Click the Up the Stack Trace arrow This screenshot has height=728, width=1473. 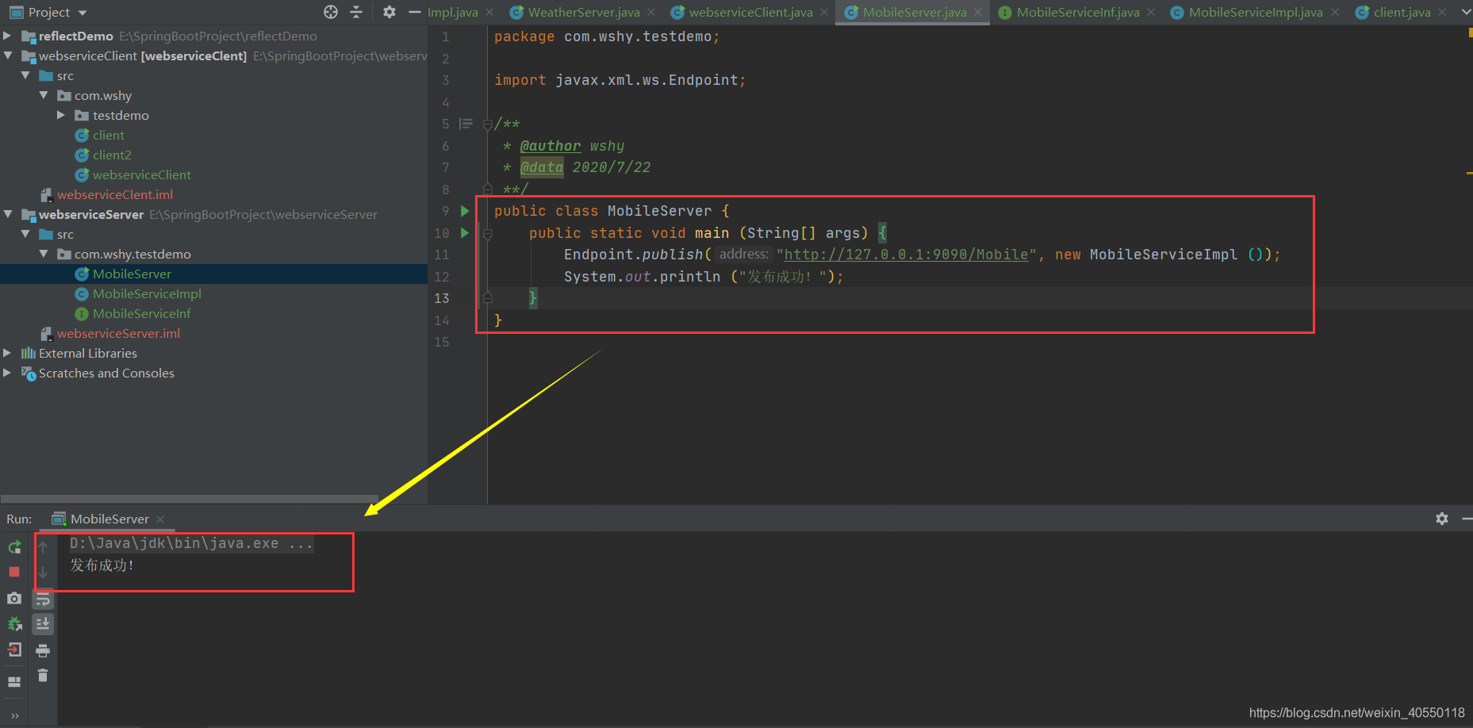click(x=43, y=546)
